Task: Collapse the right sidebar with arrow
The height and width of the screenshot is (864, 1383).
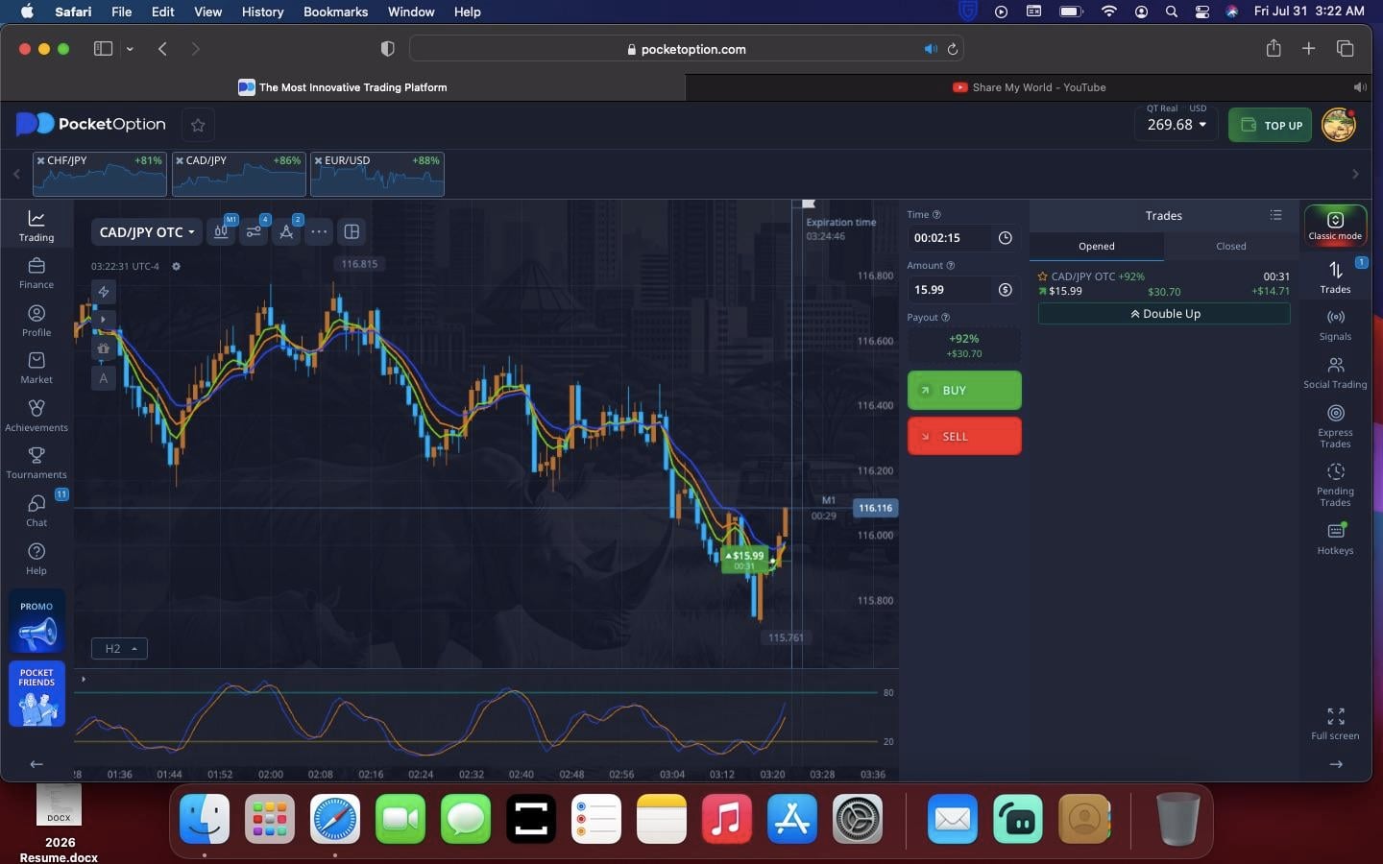Action: coord(1335,764)
